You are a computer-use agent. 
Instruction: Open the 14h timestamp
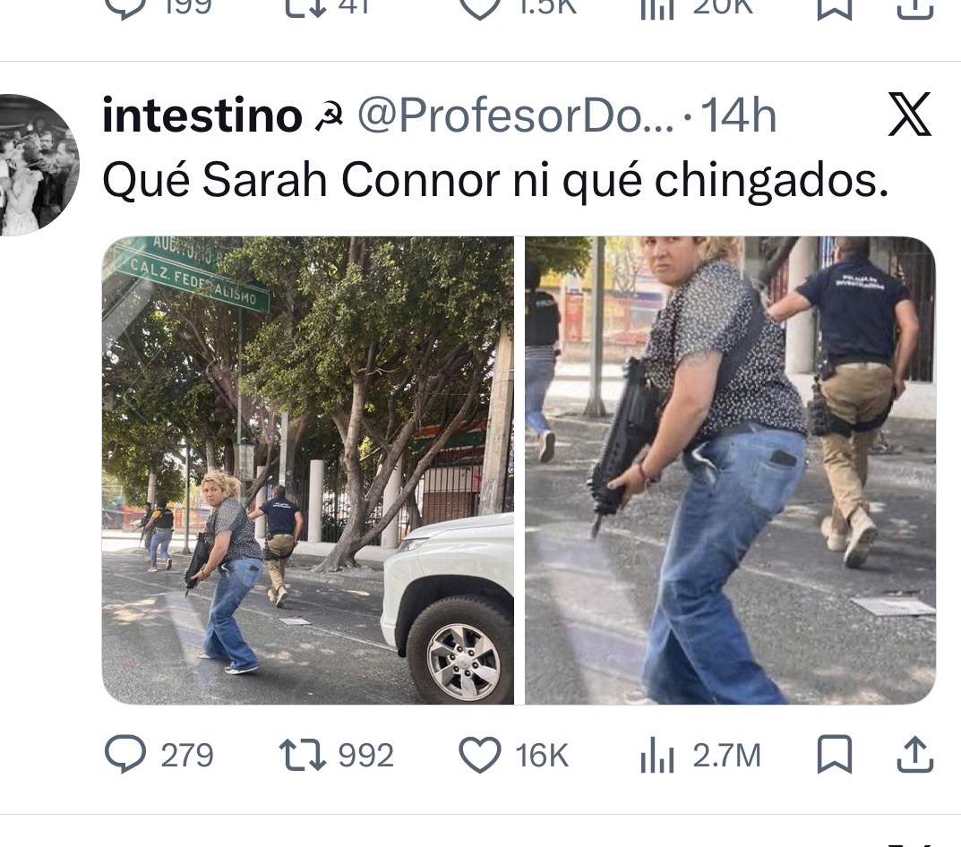[739, 115]
